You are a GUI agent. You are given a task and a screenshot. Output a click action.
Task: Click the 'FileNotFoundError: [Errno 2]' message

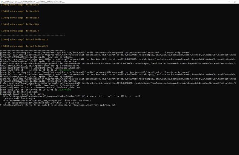[58, 105]
